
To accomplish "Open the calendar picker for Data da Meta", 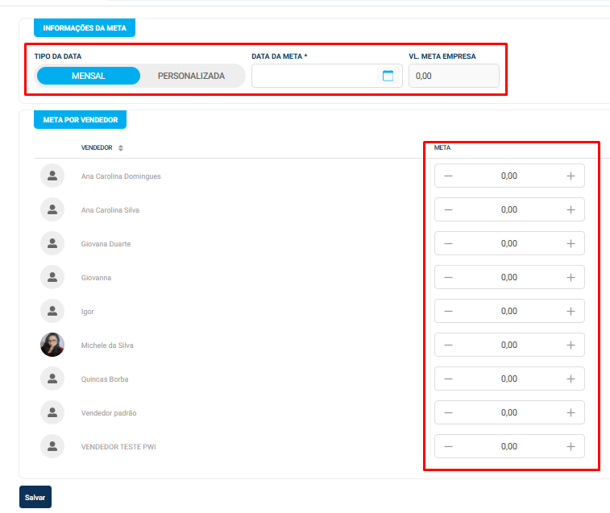I will pos(388,76).
